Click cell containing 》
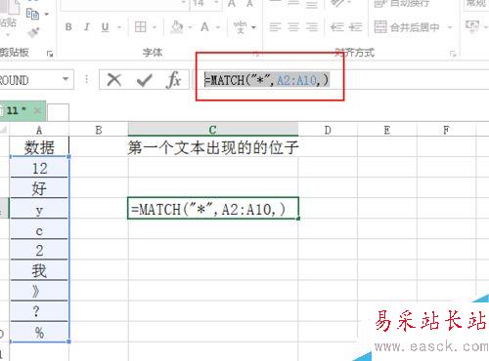Viewport: 489px width, 361px height. pos(39,291)
